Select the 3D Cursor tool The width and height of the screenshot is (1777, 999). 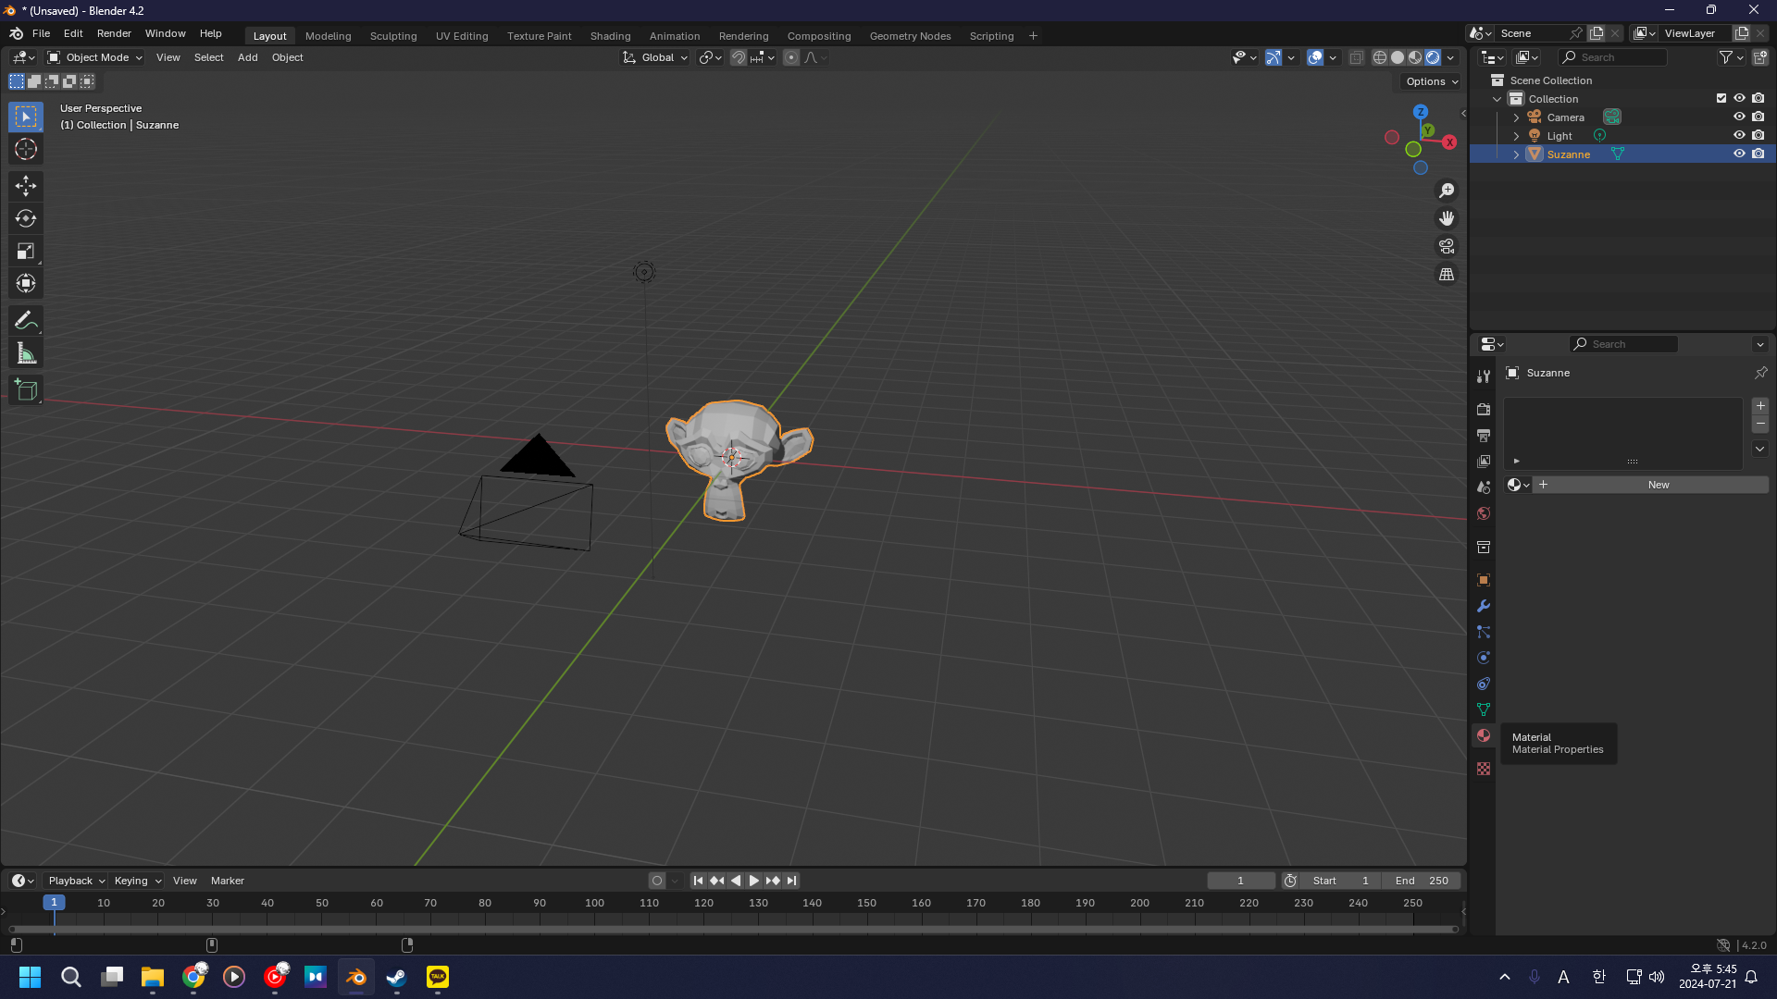click(x=25, y=149)
